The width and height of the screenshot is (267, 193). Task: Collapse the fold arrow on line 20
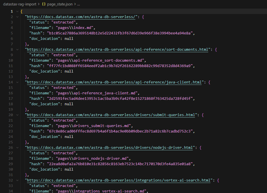17,115
